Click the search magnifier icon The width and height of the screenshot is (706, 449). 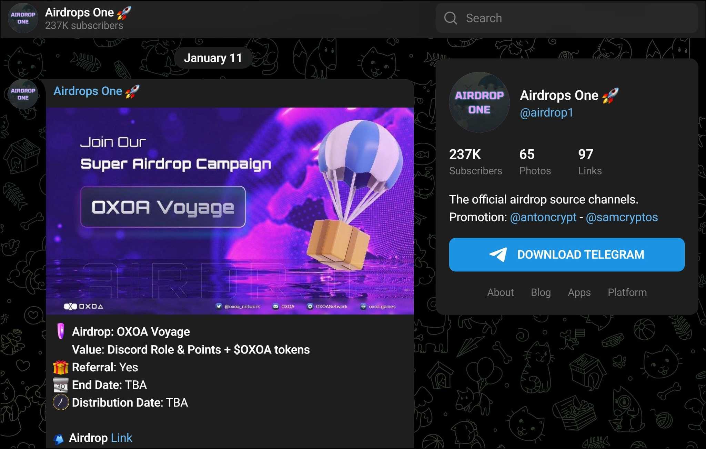pyautogui.click(x=450, y=18)
